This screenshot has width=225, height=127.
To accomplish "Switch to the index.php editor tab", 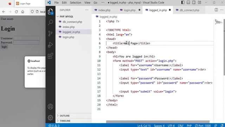I will [104, 10].
